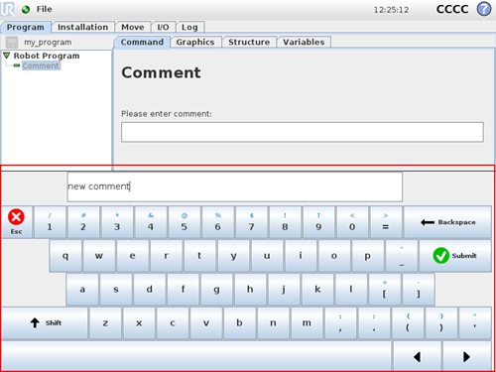
Task: Tap the letter q key
Action: (x=65, y=256)
